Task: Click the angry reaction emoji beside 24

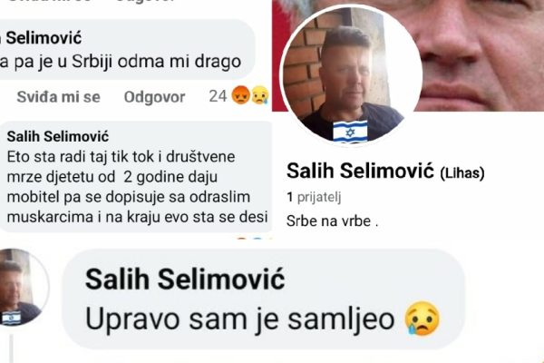Action: [x=240, y=94]
